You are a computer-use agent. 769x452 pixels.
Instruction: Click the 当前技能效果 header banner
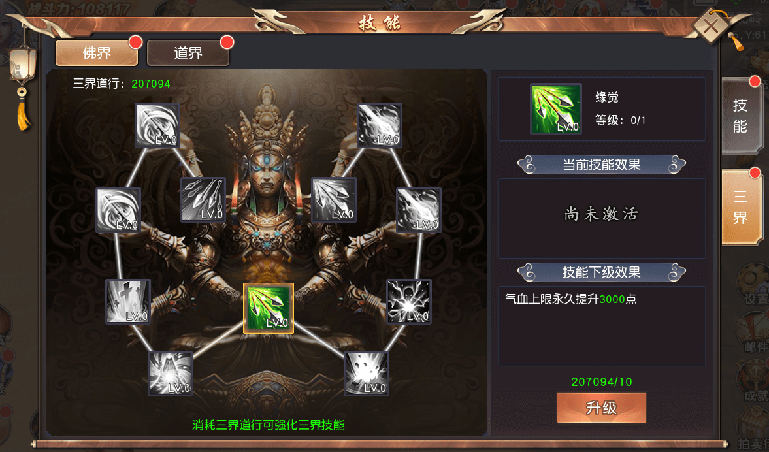pyautogui.click(x=601, y=165)
